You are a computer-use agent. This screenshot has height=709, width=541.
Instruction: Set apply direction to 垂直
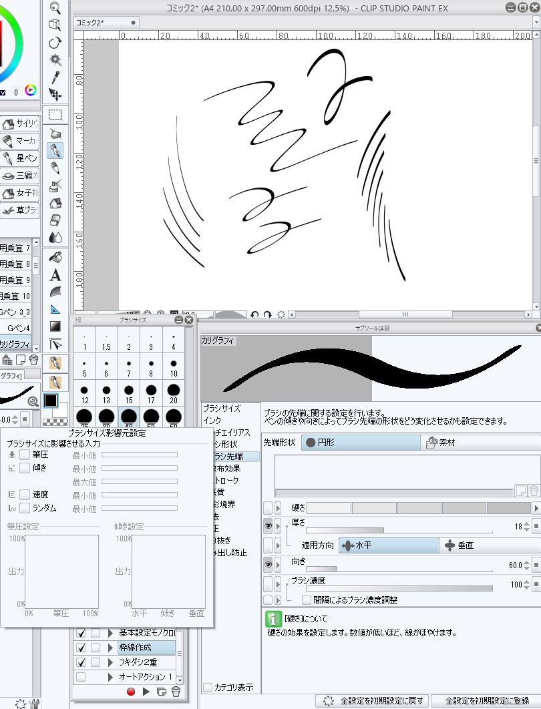tap(490, 545)
